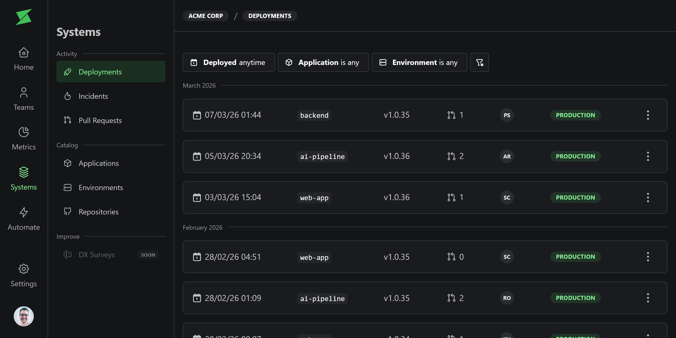Click PRODUCTION badge on web-app v1.0.36
Image resolution: width=676 pixels, height=338 pixels.
coord(575,198)
